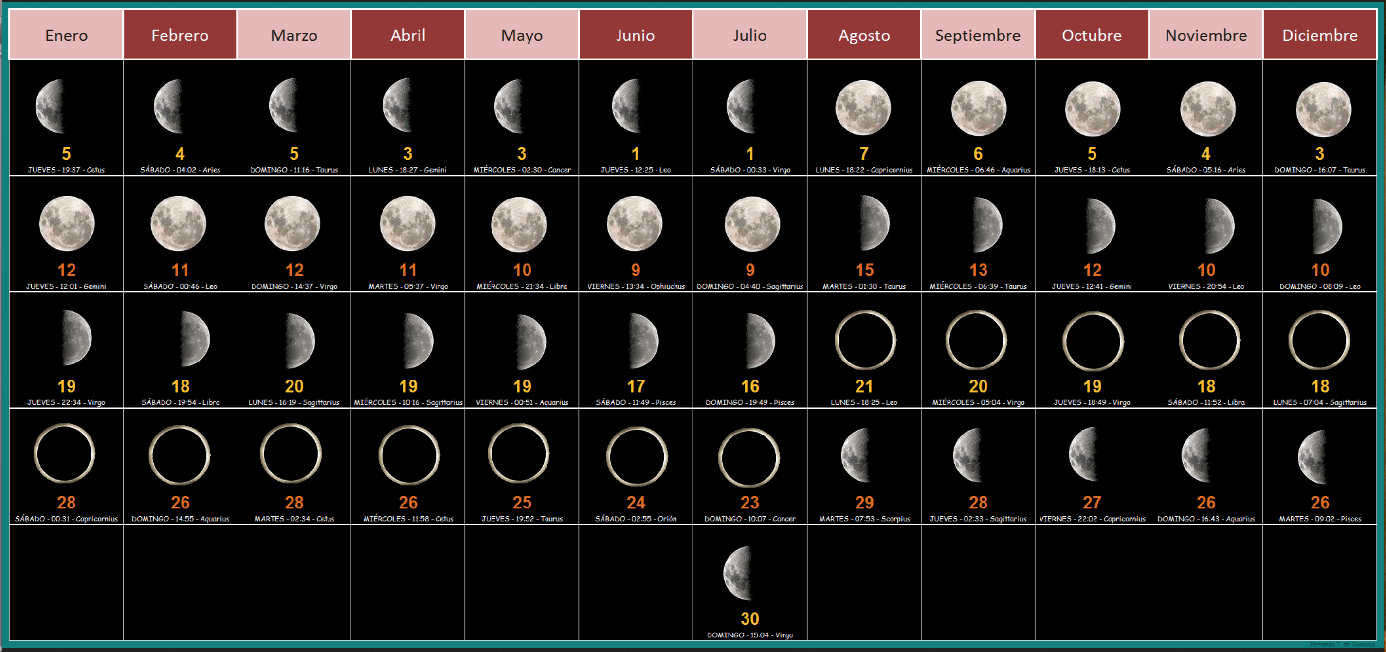Click text 'MARTES - 07:53 - Scorpius'

tap(865, 519)
